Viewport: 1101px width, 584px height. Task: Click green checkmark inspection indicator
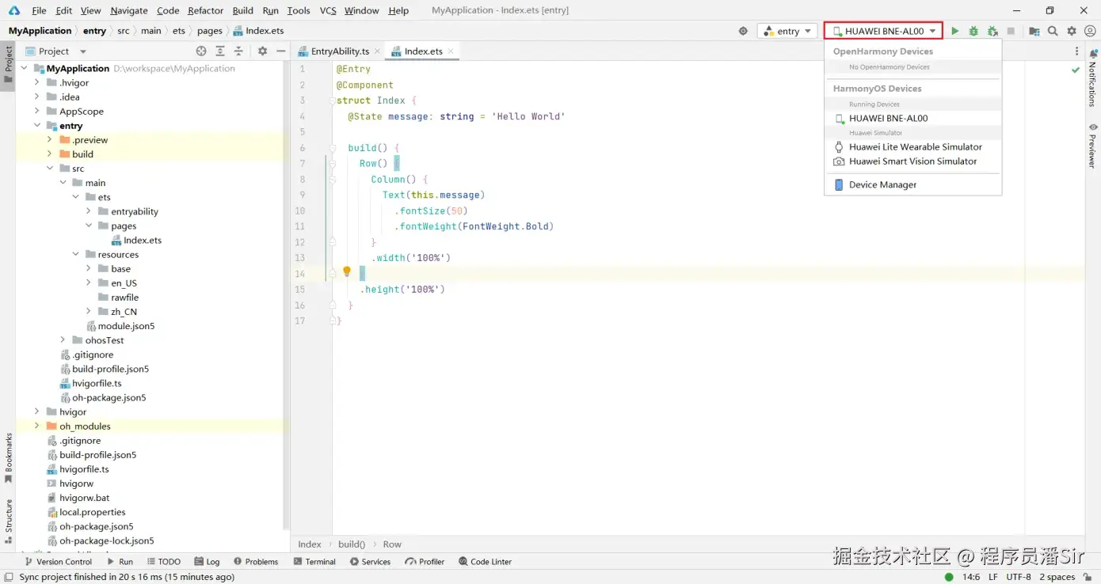[1076, 70]
